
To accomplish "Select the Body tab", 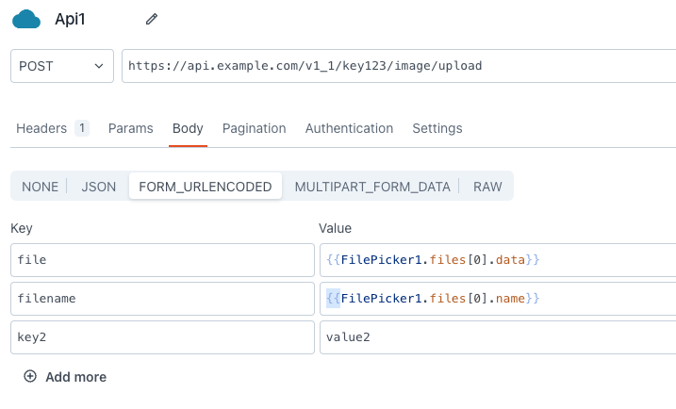I will [x=188, y=128].
